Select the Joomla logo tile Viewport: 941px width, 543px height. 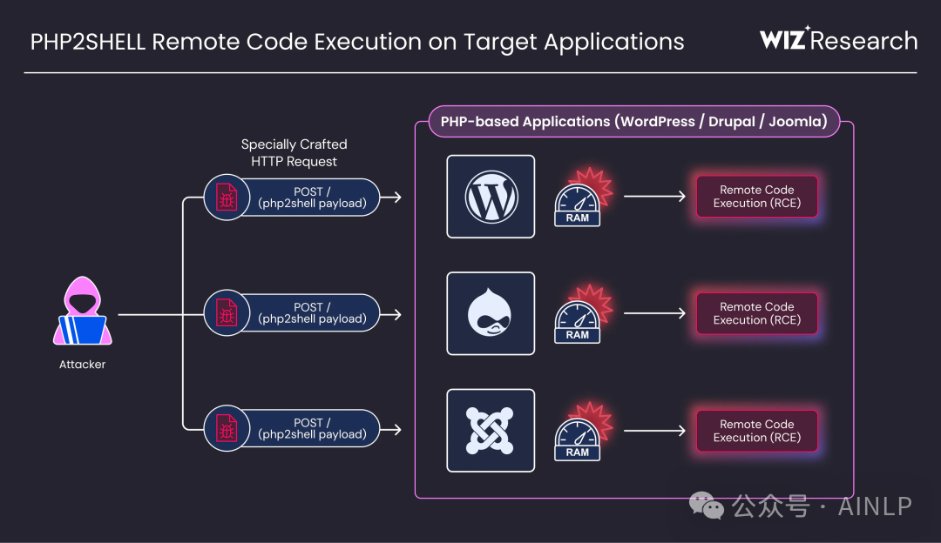[491, 431]
